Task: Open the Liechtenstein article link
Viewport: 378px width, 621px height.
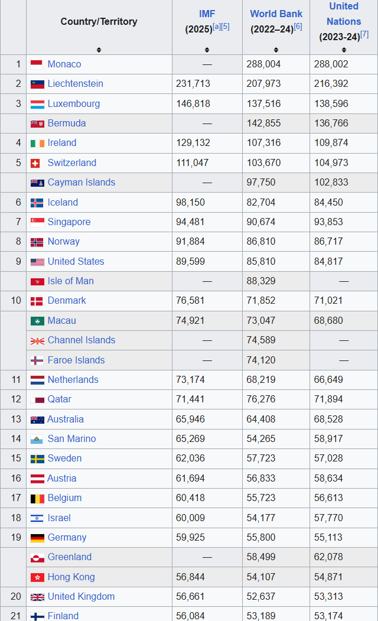Action: coord(75,84)
